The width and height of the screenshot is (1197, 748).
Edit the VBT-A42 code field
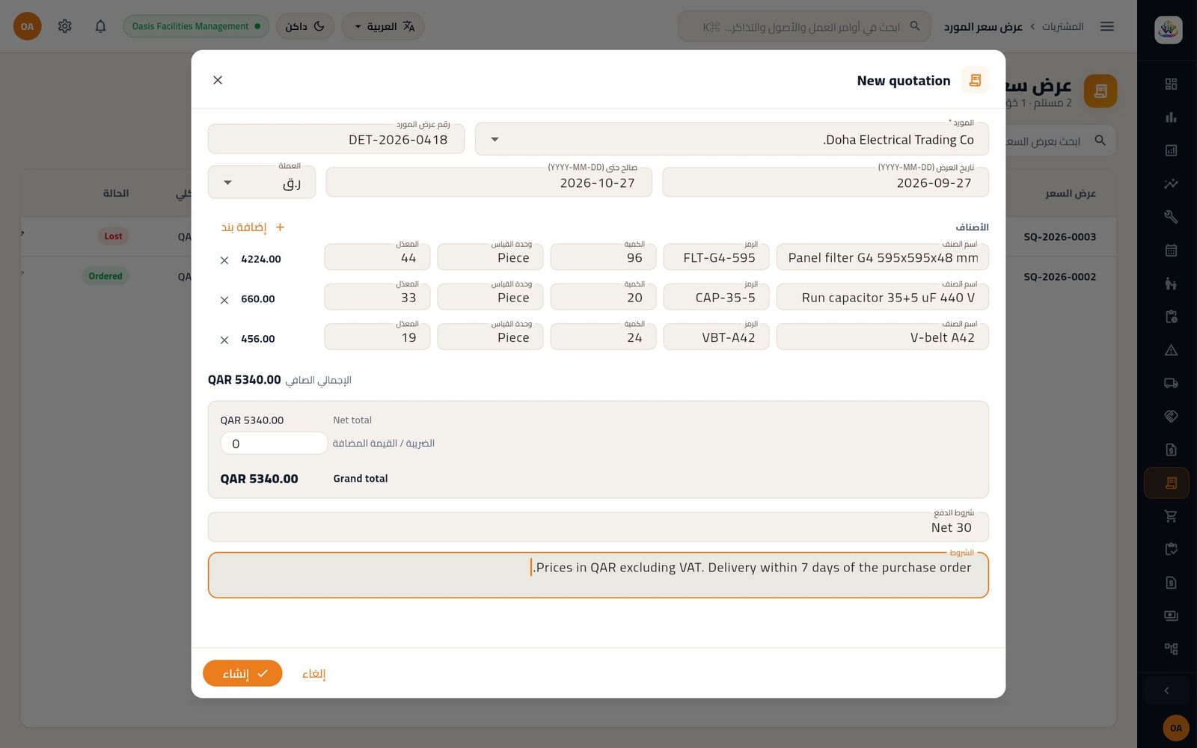point(716,337)
